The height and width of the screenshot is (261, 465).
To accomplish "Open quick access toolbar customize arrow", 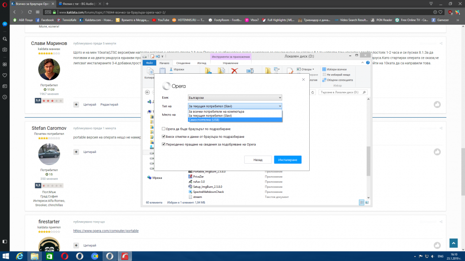I will coord(162,56).
